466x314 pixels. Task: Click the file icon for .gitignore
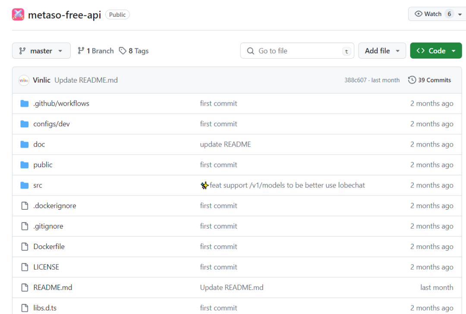(x=25, y=226)
